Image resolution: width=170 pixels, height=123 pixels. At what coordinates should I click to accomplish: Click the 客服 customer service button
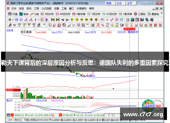coord(110,3)
